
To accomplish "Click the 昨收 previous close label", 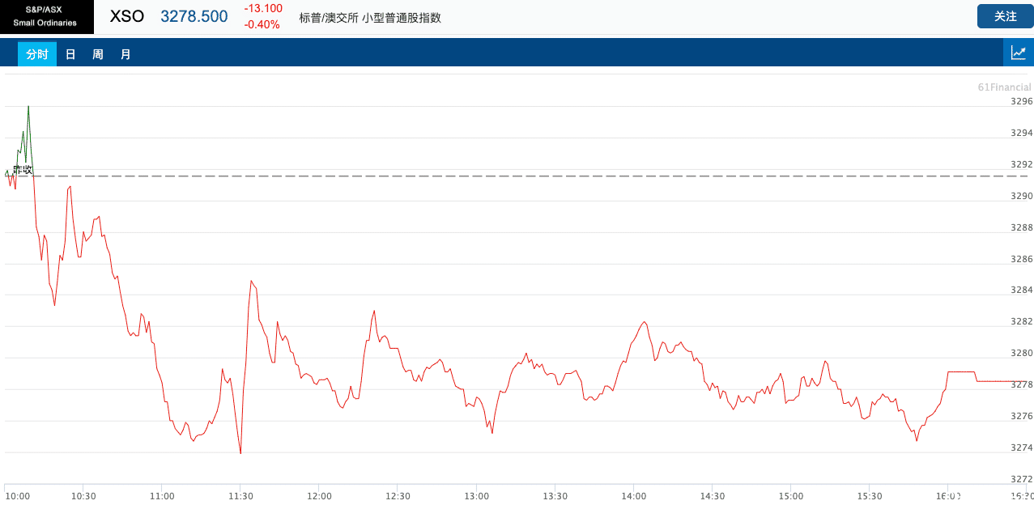I will click(x=23, y=169).
